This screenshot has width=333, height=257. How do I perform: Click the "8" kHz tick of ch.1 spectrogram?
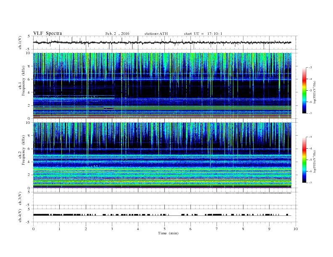point(29,66)
